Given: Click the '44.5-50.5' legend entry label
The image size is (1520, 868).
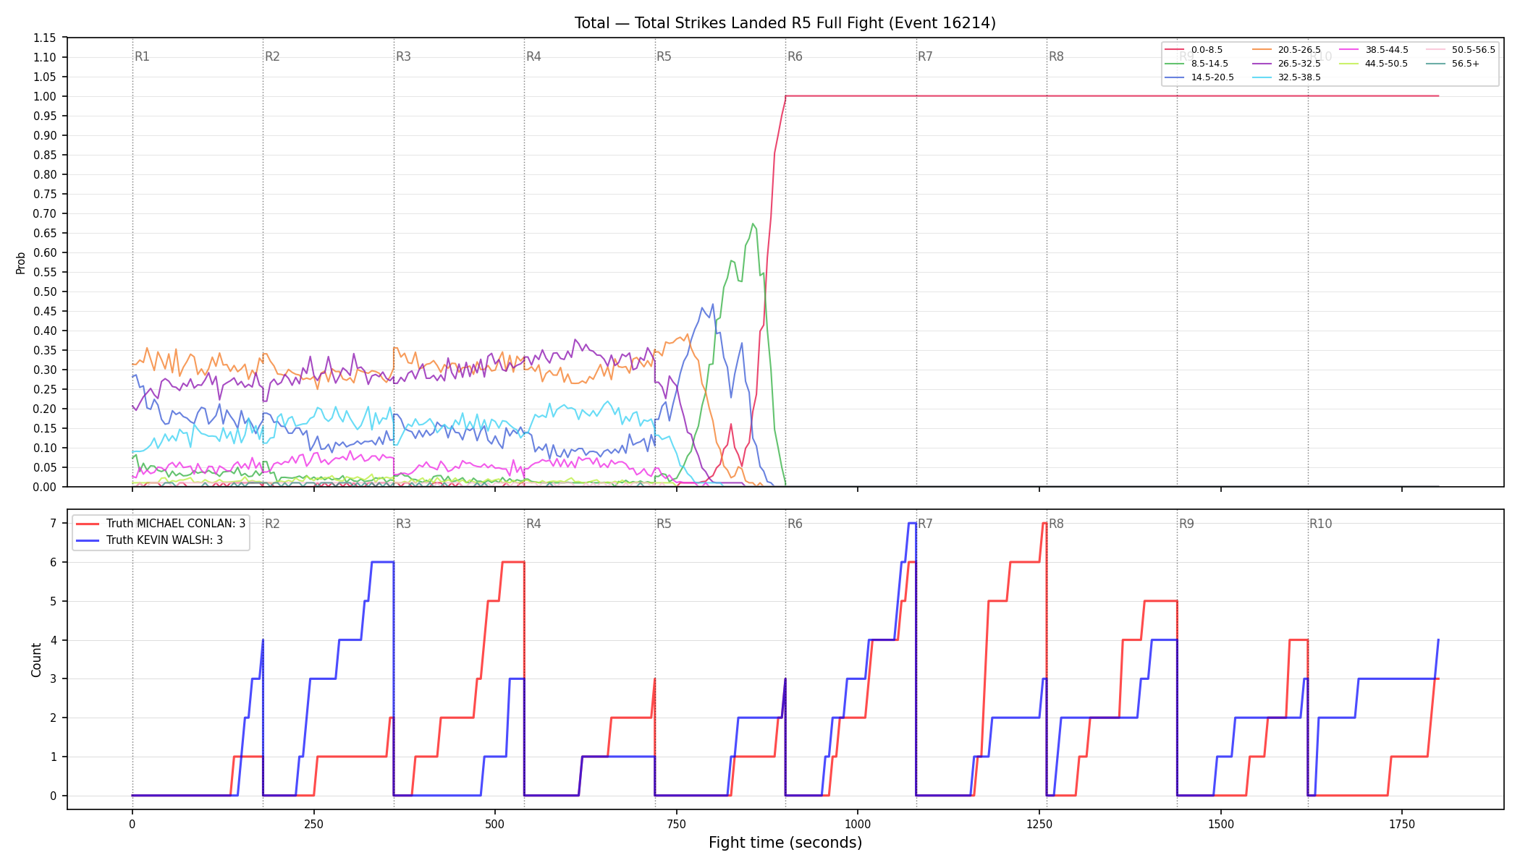Looking at the screenshot, I should coord(1386,64).
